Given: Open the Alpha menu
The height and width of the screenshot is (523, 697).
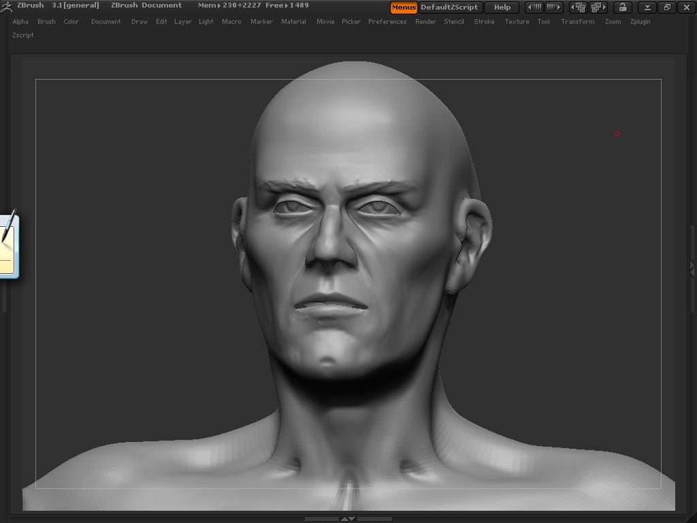Looking at the screenshot, I should point(20,21).
